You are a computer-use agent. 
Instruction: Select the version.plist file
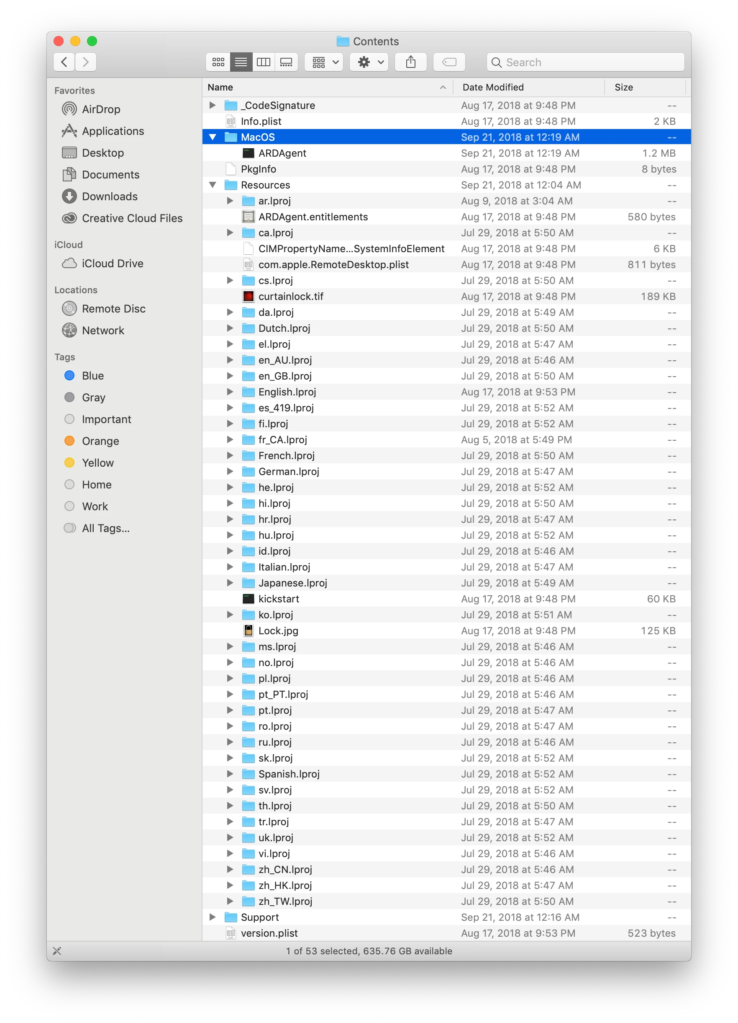pyautogui.click(x=446, y=933)
